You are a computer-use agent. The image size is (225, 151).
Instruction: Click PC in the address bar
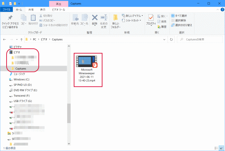click(34, 39)
